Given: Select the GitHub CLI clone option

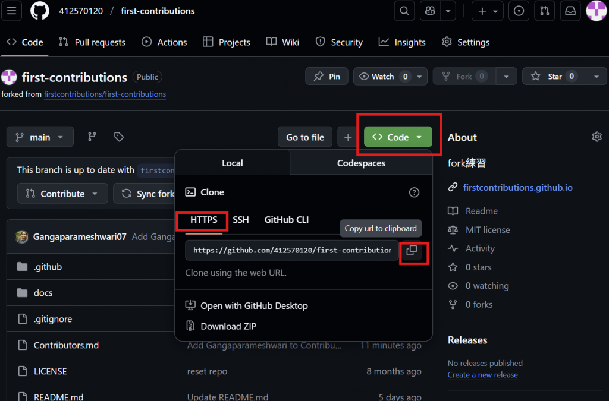Looking at the screenshot, I should pyautogui.click(x=287, y=220).
